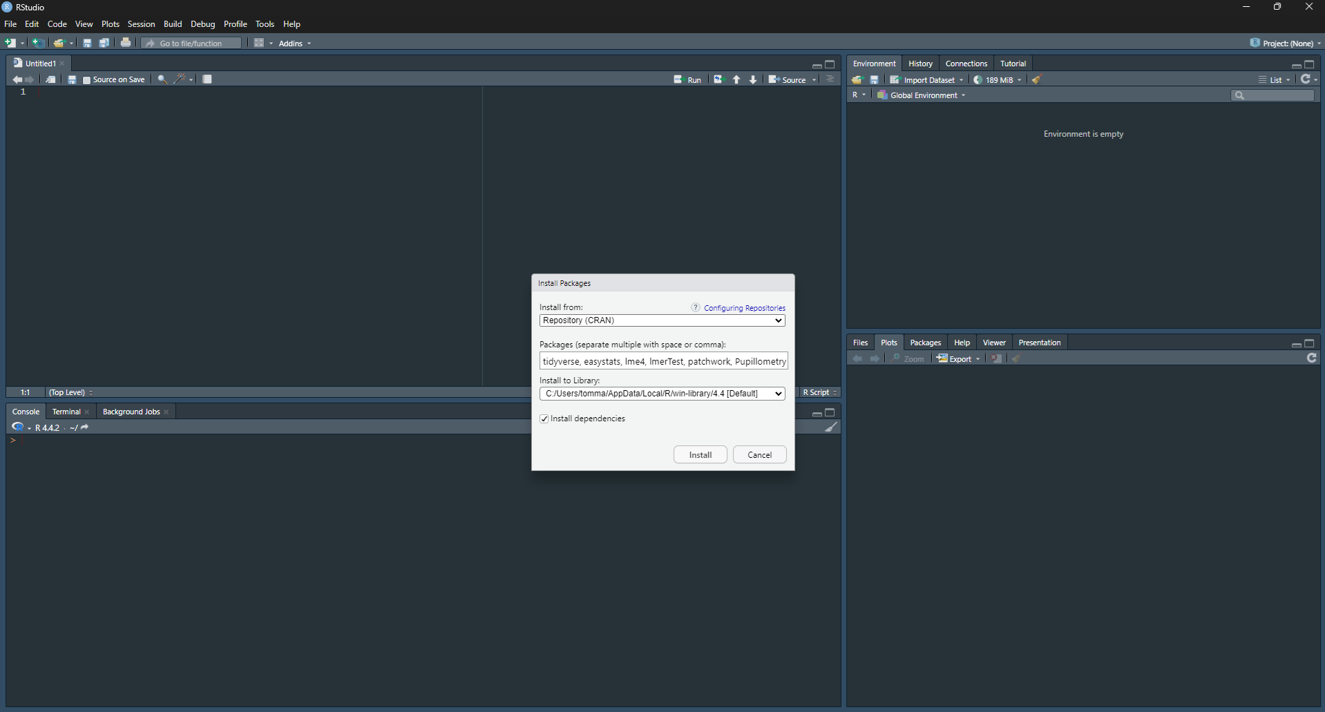The height and width of the screenshot is (712, 1325).
Task: Click the Packages names input field
Action: click(x=663, y=361)
